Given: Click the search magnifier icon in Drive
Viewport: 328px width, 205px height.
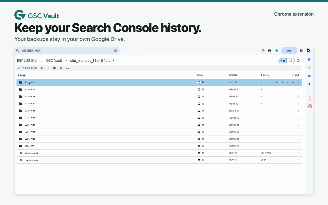Looking at the screenshot, I should coord(18,51).
